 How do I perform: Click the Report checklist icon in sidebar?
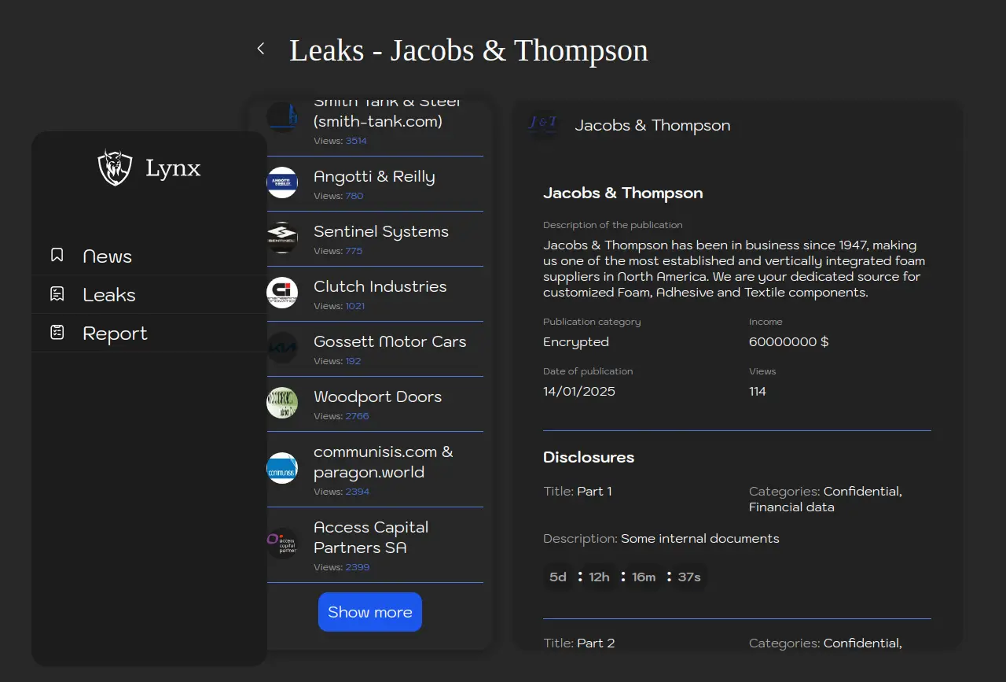click(57, 333)
